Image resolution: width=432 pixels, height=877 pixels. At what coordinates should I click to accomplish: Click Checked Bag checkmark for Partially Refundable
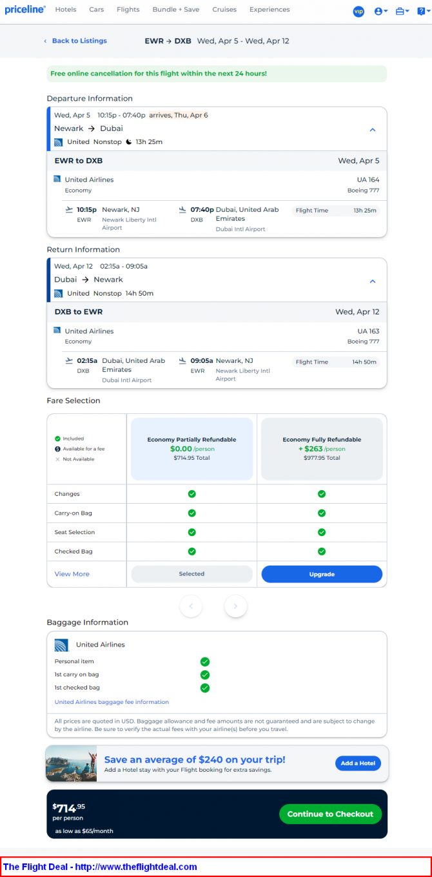(x=191, y=552)
